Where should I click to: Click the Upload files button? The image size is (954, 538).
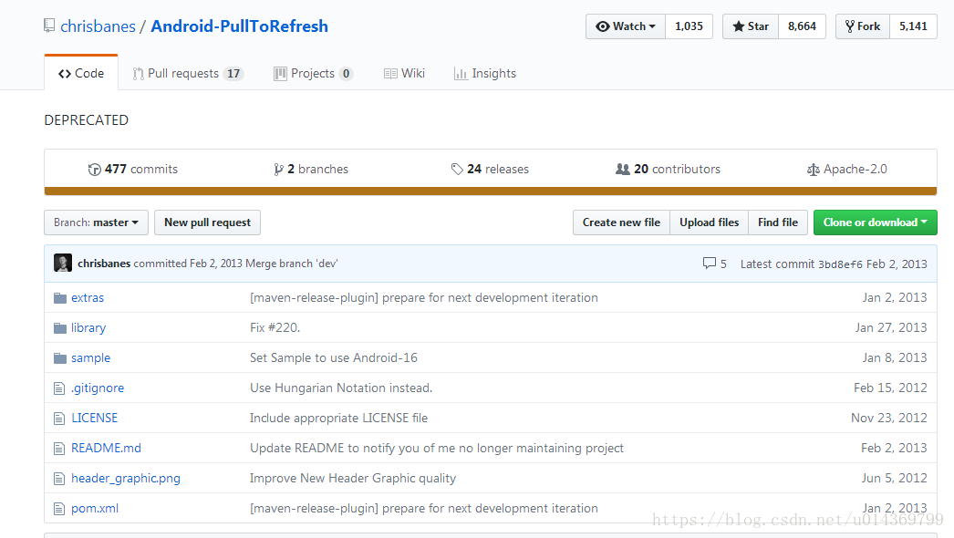click(709, 222)
